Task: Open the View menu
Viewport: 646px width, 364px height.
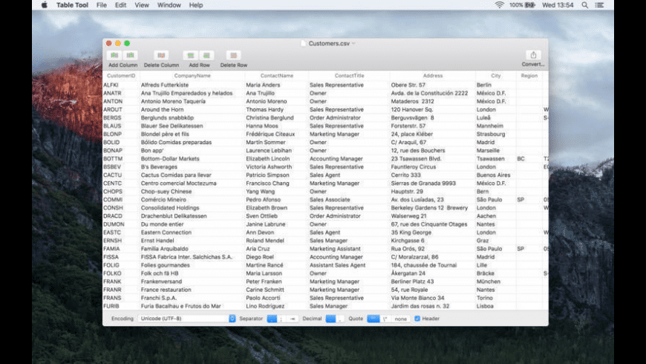Action: click(141, 5)
